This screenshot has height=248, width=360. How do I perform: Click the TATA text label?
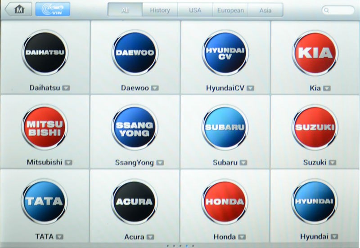pos(44,236)
